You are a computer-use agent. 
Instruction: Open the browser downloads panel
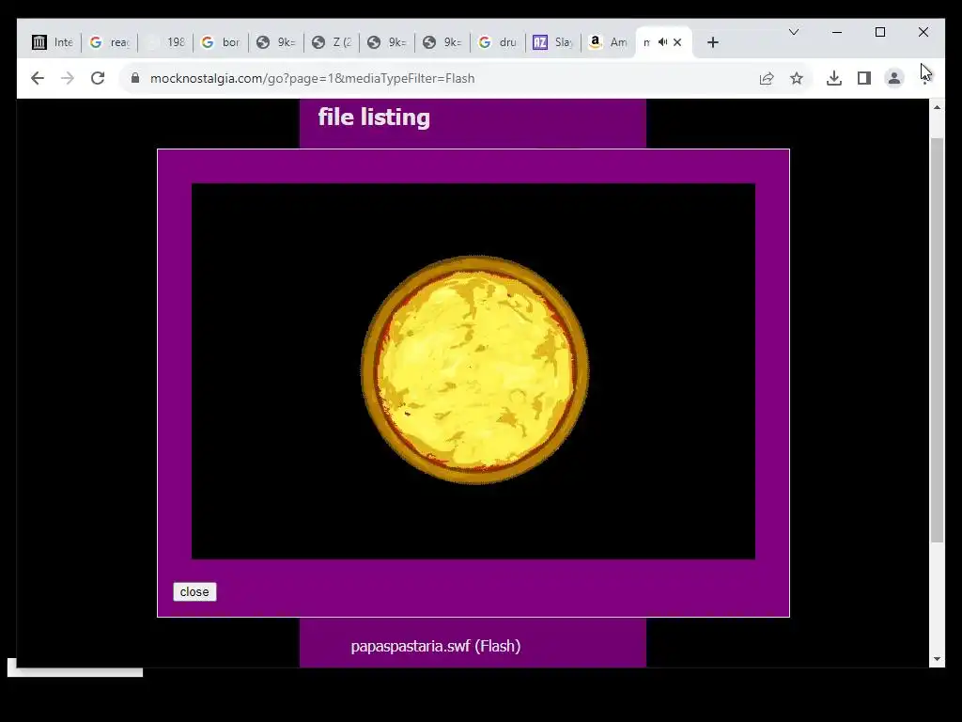point(834,79)
